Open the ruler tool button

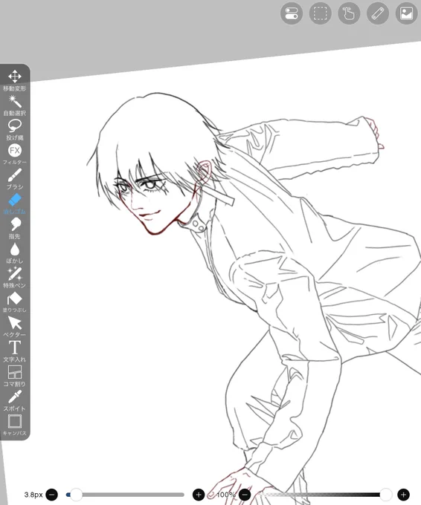377,13
